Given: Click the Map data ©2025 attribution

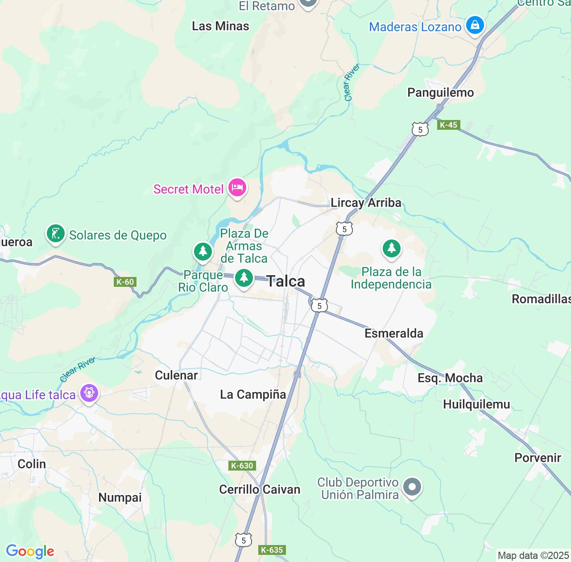Looking at the screenshot, I should click(x=534, y=556).
